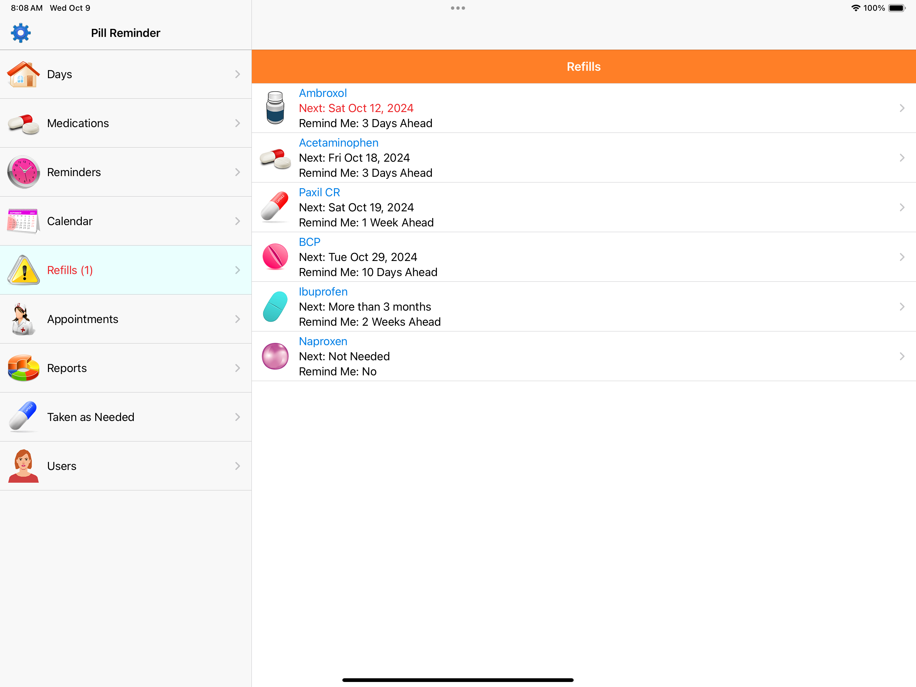Tap the pink clock Reminders icon
916x687 pixels.
click(23, 172)
